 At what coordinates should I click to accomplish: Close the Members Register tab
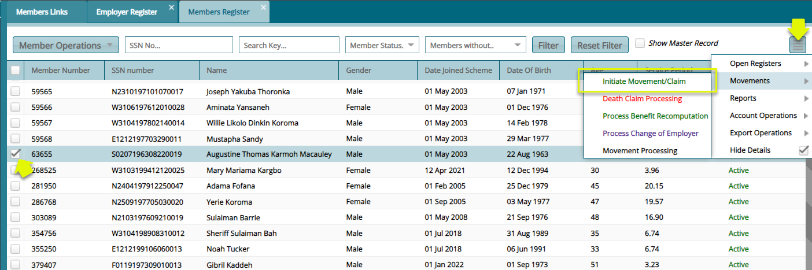coord(264,8)
